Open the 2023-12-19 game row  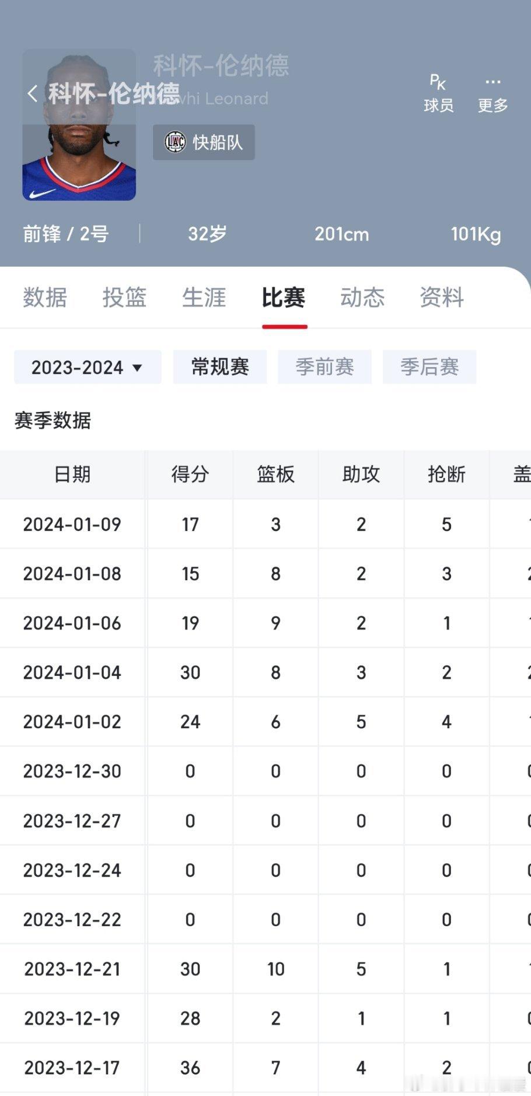click(x=265, y=1018)
